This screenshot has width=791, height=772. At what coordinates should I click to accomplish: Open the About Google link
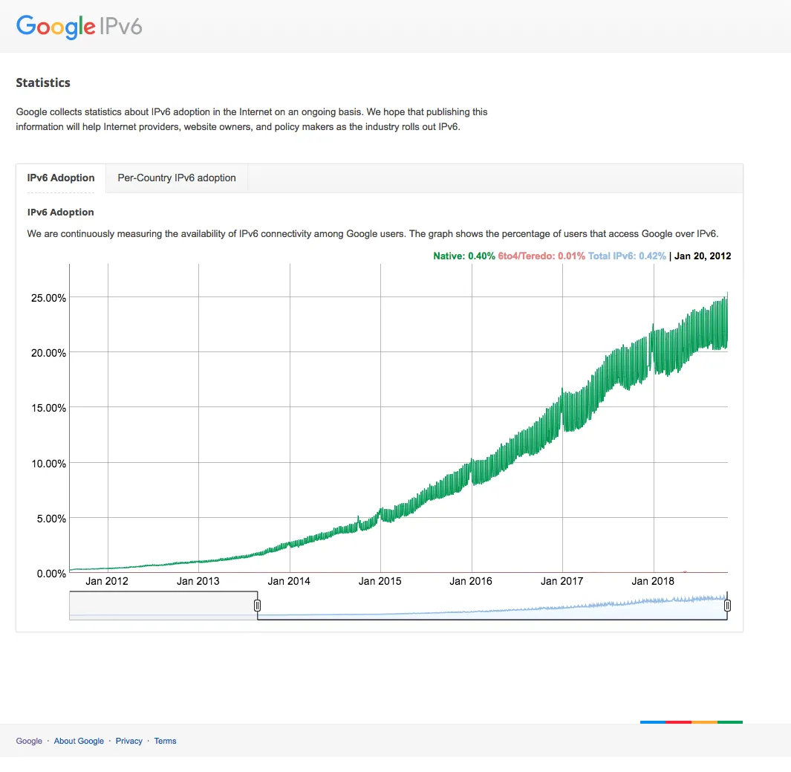tap(79, 741)
